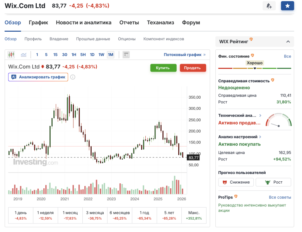Click the Pro badge next to ProTips
The height and width of the screenshot is (232, 302).
point(235,197)
